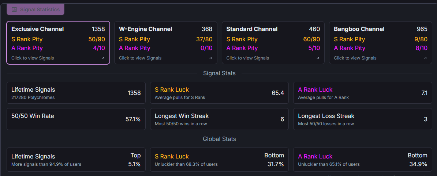Click the chart icon beside Signal Statistics
The width and height of the screenshot is (437, 176).
14,9
